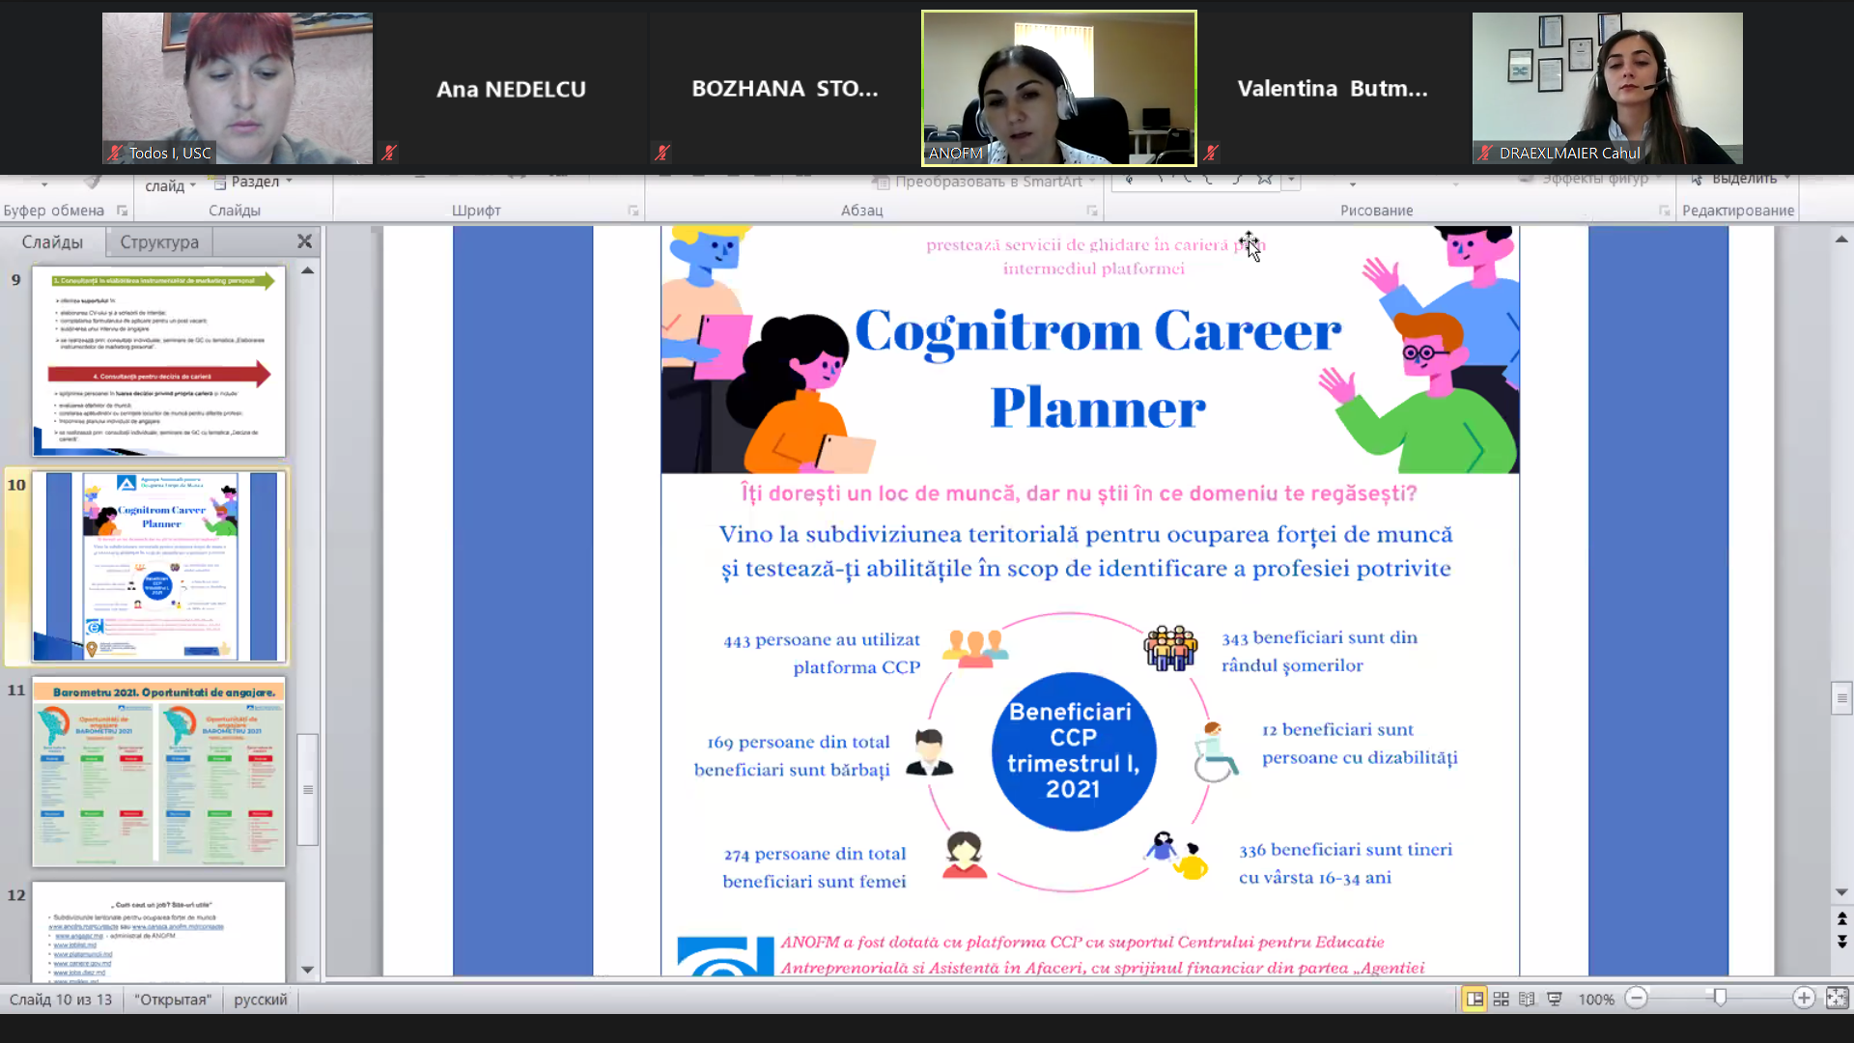Select slide 12 thumbnail

[x=158, y=932]
